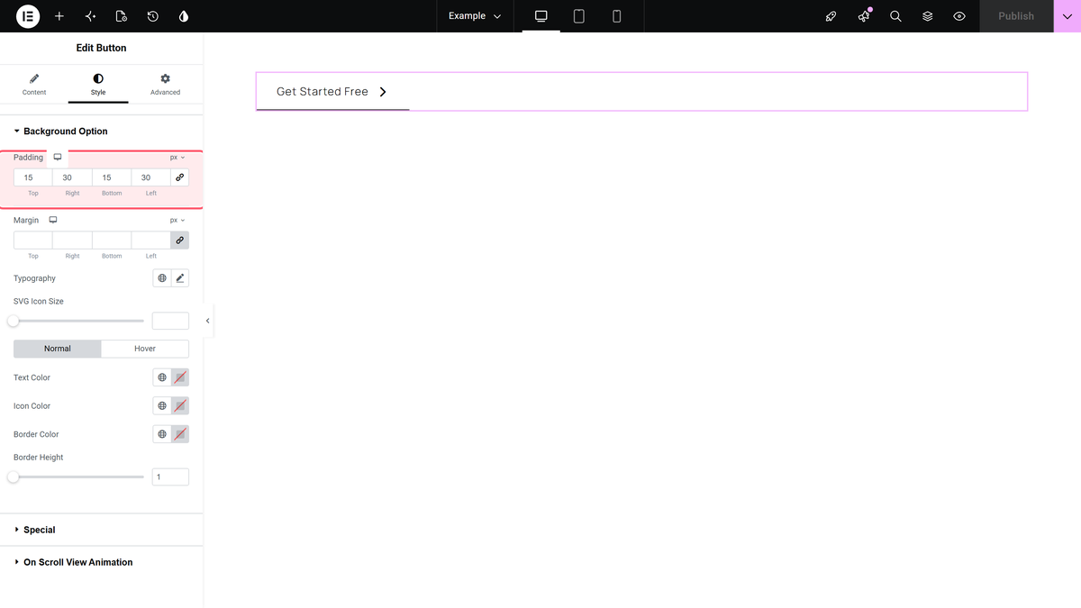Select the Normal state tab
This screenshot has height=608, width=1081.
[58, 349]
